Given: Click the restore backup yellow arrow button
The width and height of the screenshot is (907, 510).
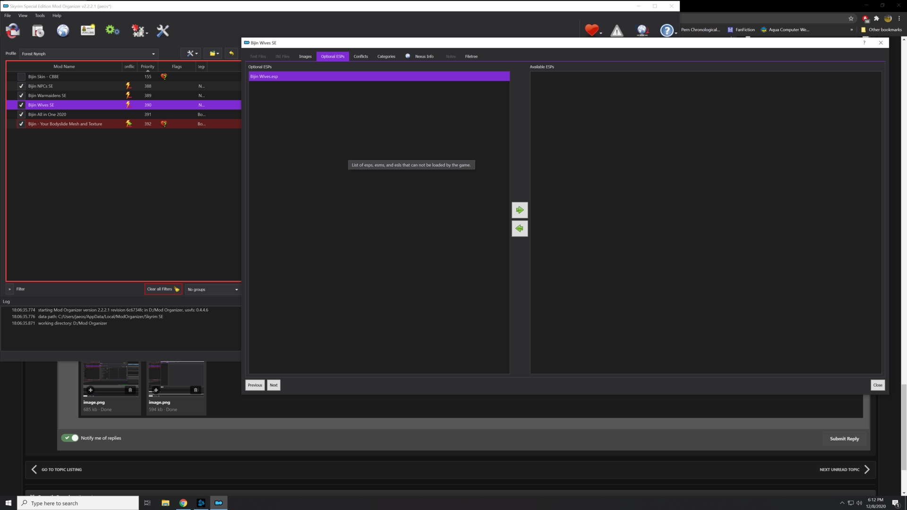Looking at the screenshot, I should pyautogui.click(x=231, y=53).
